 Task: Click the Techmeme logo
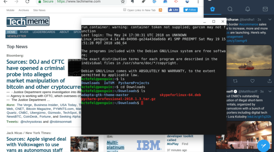point(28,22)
